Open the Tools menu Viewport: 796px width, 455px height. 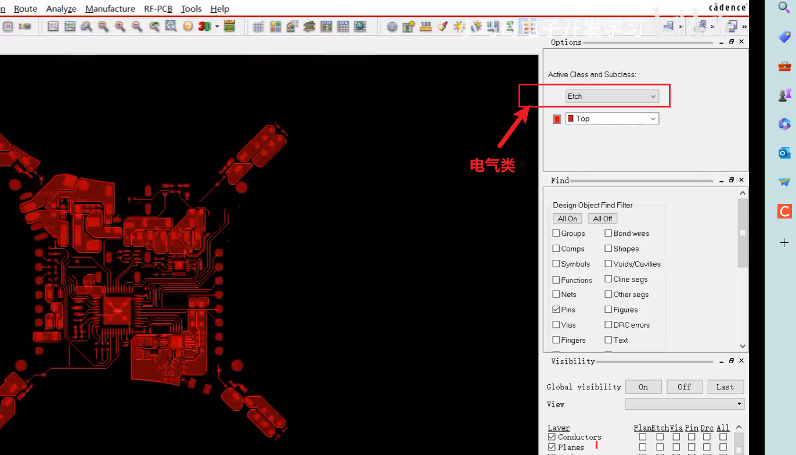192,9
